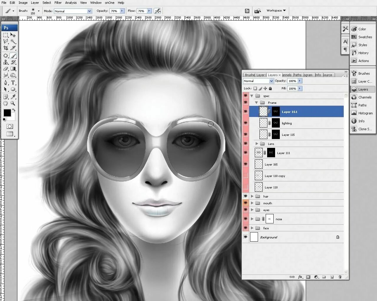This screenshot has height=301, width=377.
Task: Open the Workspace switcher
Action: tap(276, 11)
